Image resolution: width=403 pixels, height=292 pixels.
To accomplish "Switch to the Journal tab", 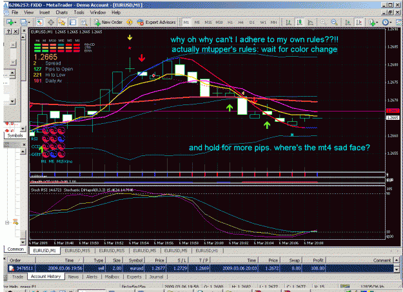I will (156, 277).
